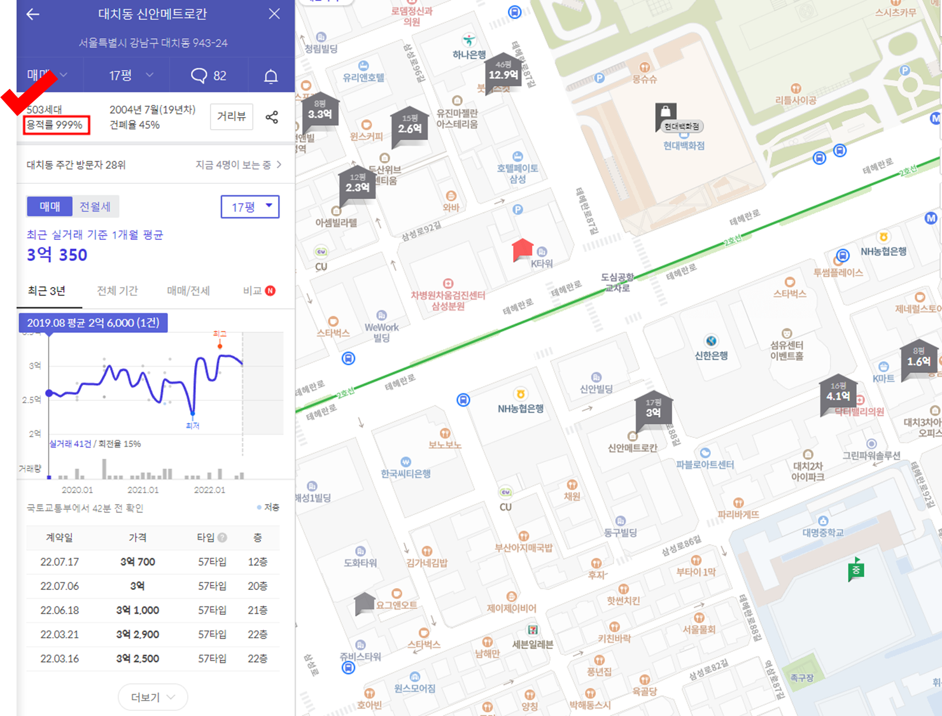Click the 도심공항 교차로 map label
The width and height of the screenshot is (942, 716).
(x=618, y=283)
